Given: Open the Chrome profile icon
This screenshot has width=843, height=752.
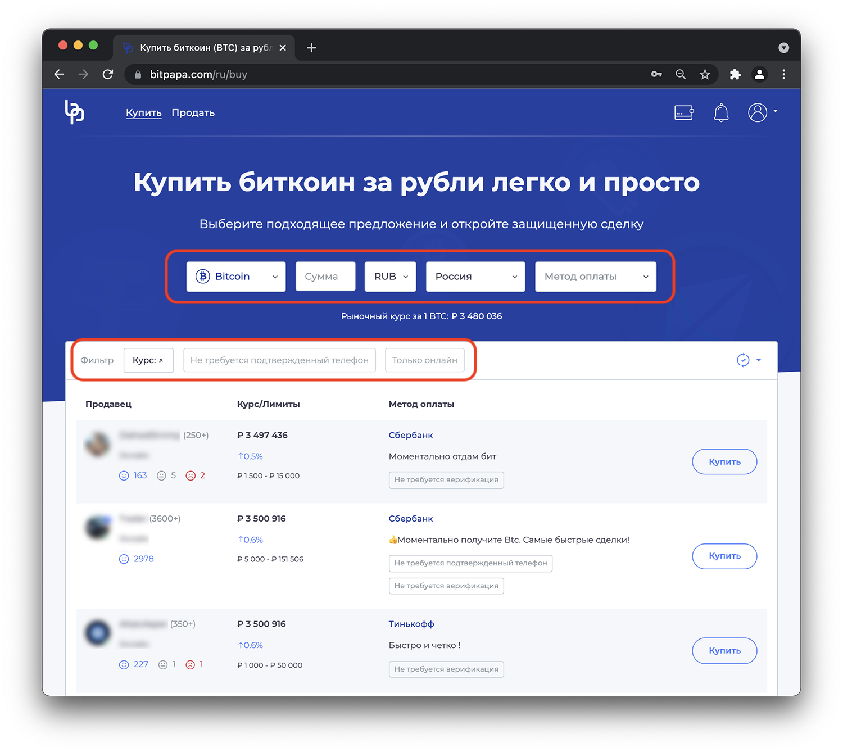Looking at the screenshot, I should (759, 74).
